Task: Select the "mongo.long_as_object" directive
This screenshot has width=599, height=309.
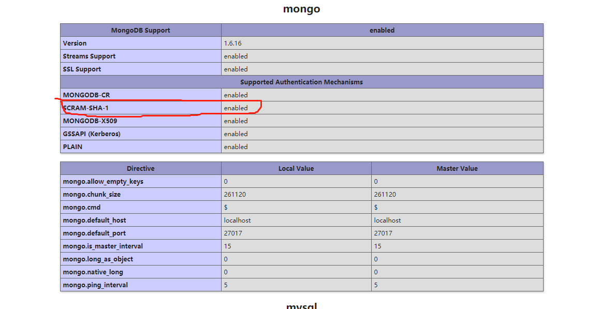Action: coord(98,259)
